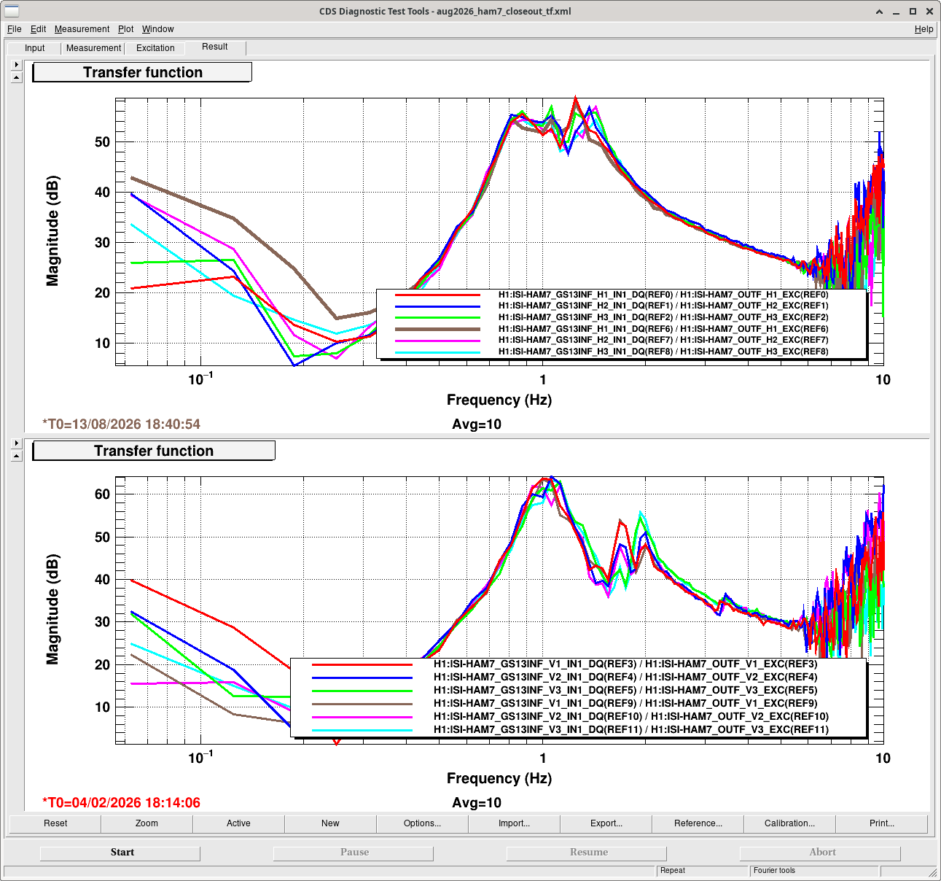
Task: Click the Start button
Action: click(x=120, y=853)
